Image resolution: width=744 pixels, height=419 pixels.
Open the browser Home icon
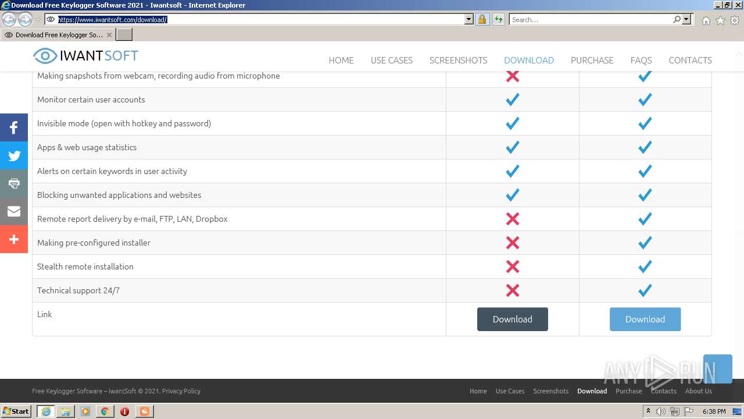click(706, 20)
